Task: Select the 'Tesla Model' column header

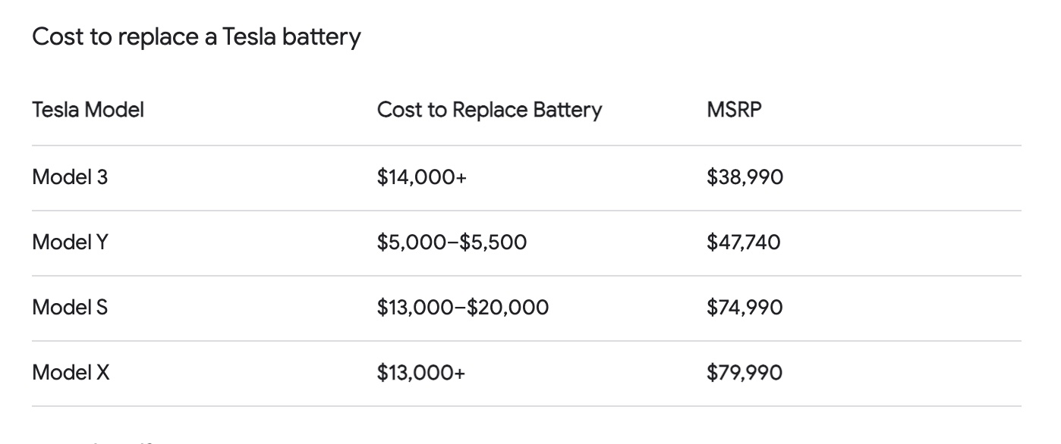Action: coord(88,110)
